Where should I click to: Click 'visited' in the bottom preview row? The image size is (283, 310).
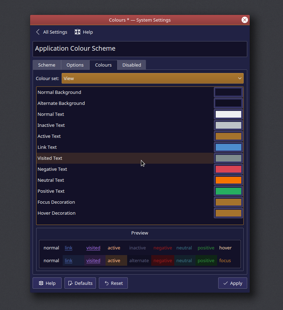pyautogui.click(x=93, y=260)
